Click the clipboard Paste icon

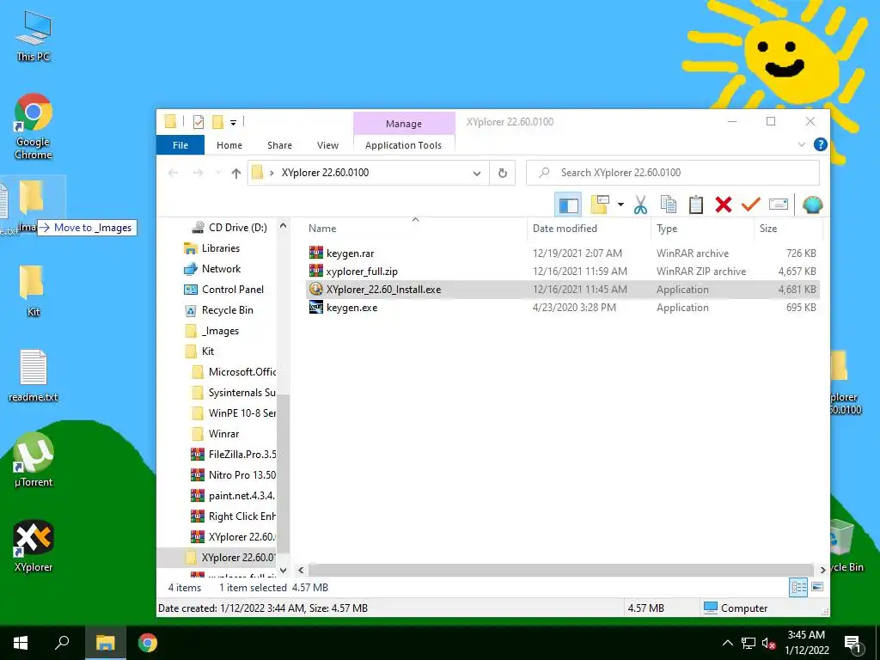(696, 205)
